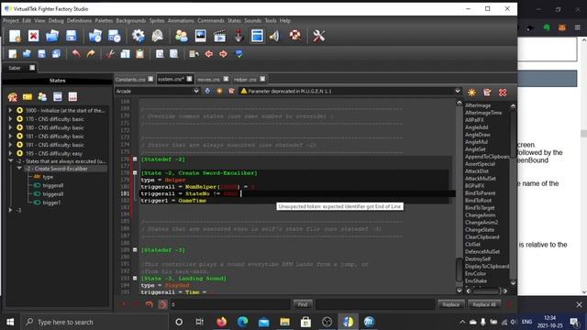Viewport: 587px width, 330px height.
Task: Click the code editor vertical scrollbar thumb
Action: tap(459, 269)
